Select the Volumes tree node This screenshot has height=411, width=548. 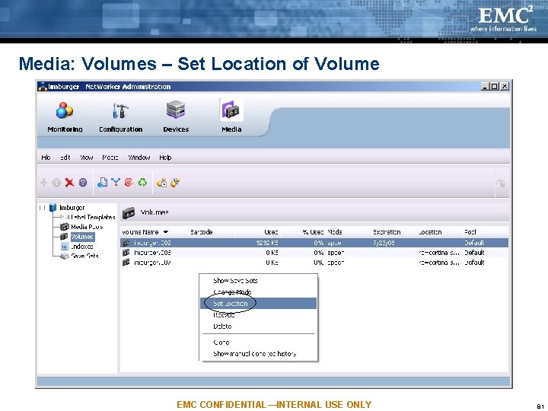tap(82, 237)
